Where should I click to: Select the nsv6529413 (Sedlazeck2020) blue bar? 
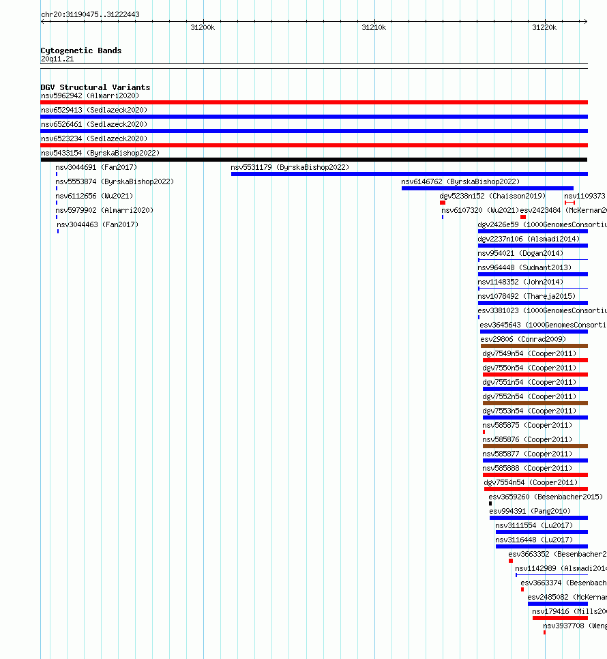pyautogui.click(x=314, y=117)
